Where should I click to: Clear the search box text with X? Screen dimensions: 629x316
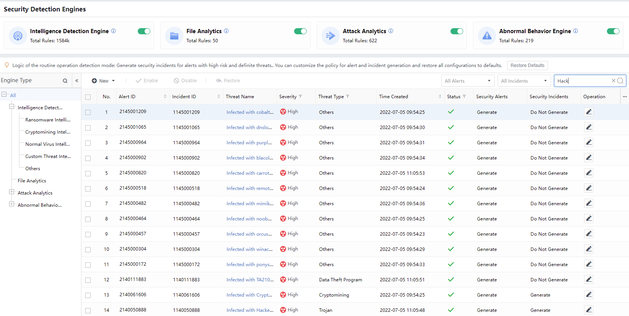613,81
